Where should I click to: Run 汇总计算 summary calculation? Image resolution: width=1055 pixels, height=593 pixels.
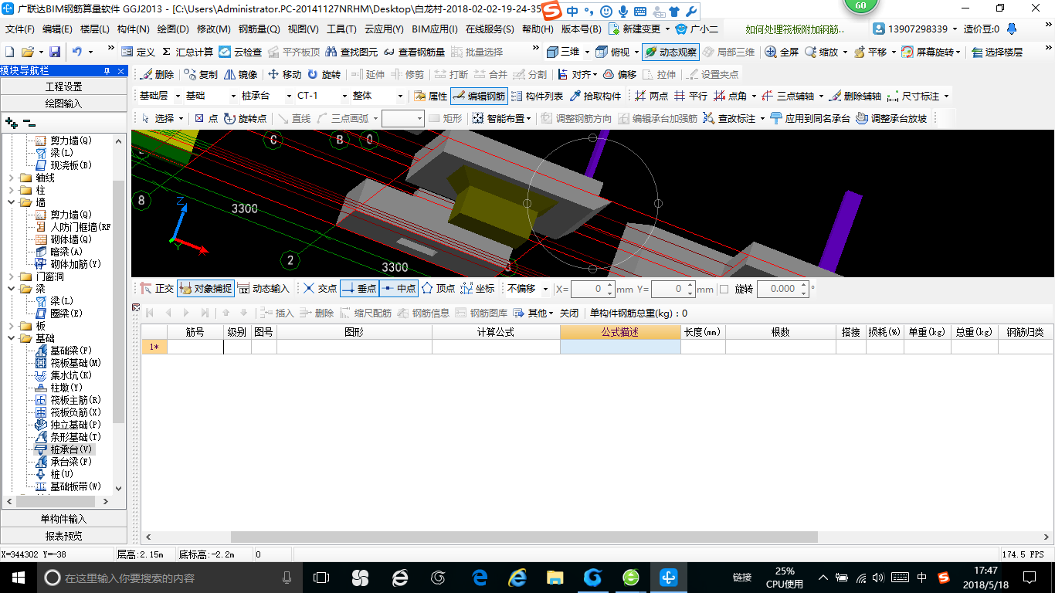pos(188,52)
